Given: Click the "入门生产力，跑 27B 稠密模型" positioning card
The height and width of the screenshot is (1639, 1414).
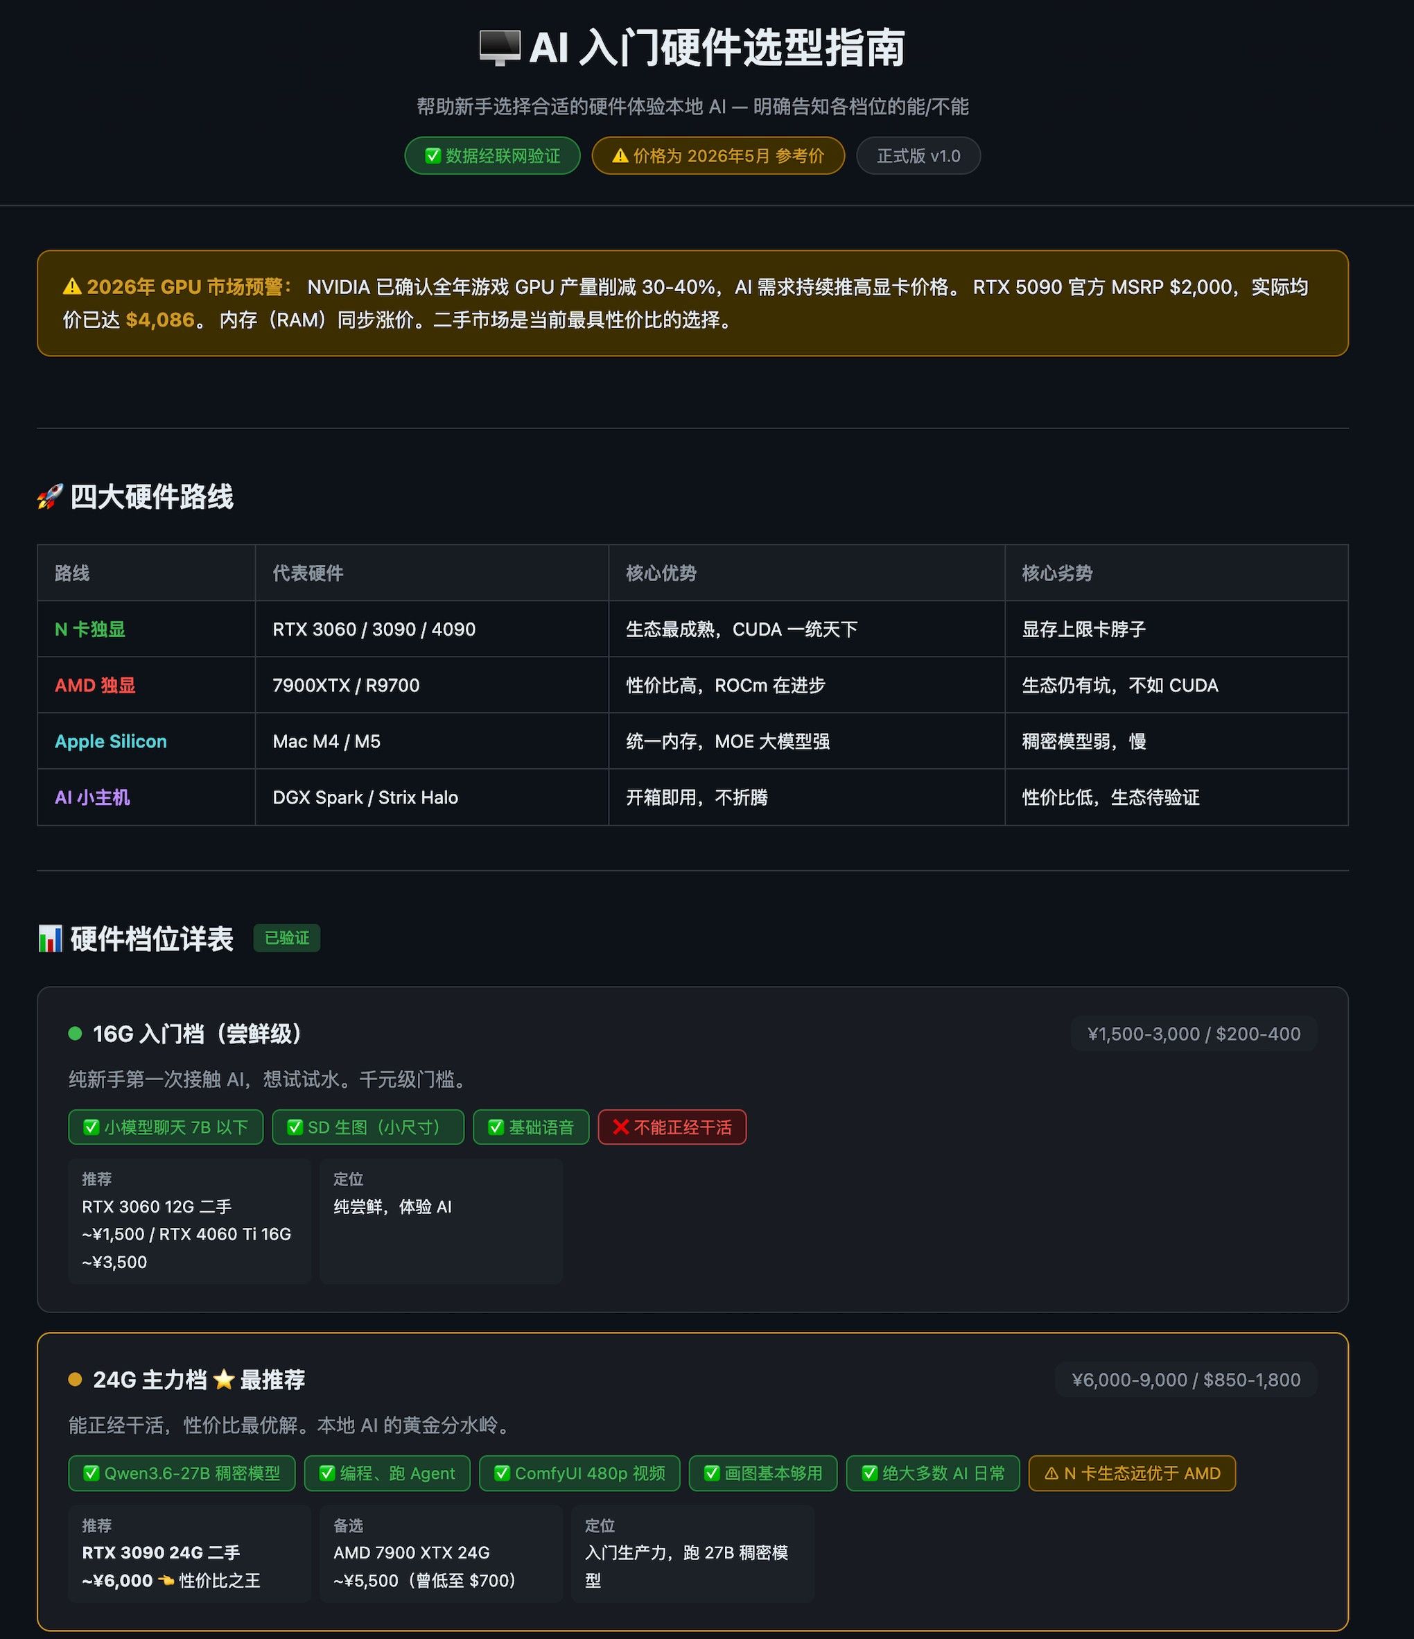Looking at the screenshot, I should [692, 1554].
